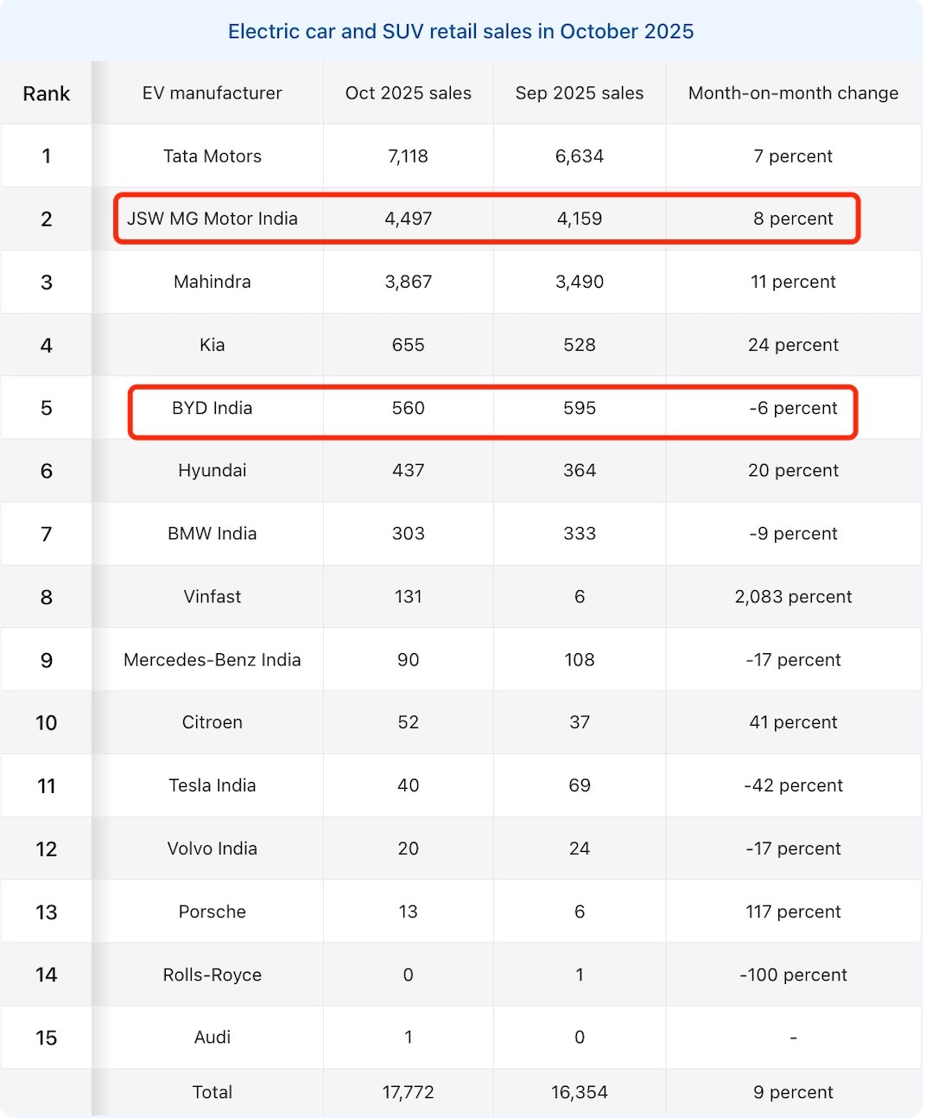
Task: Click the JSW MG Motor India cell
Action: click(x=212, y=219)
